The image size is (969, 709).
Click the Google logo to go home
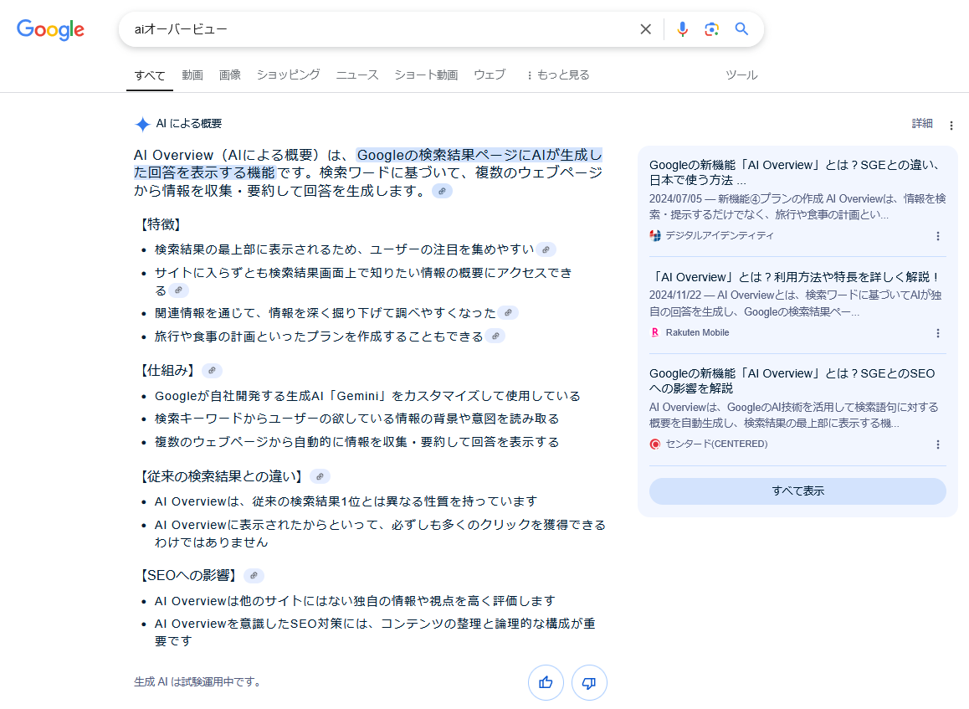click(49, 29)
